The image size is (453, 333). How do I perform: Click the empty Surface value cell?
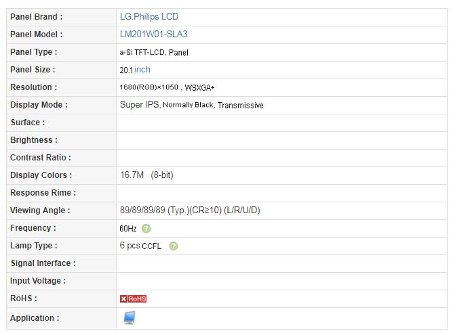point(281,123)
